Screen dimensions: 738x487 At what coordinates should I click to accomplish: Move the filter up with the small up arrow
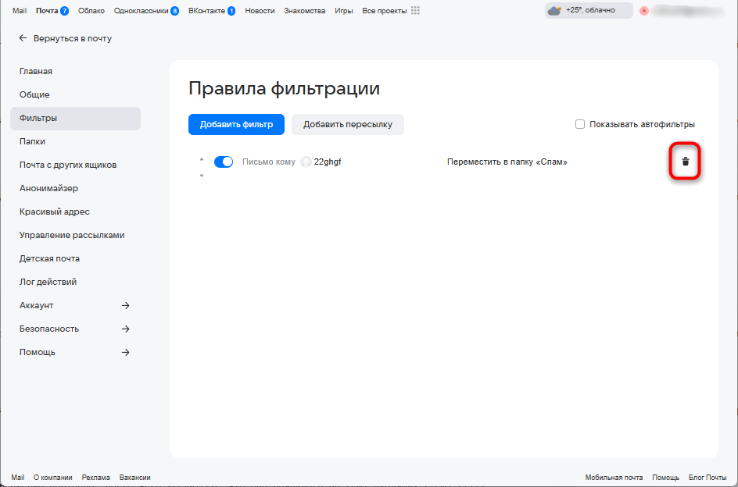tap(202, 159)
